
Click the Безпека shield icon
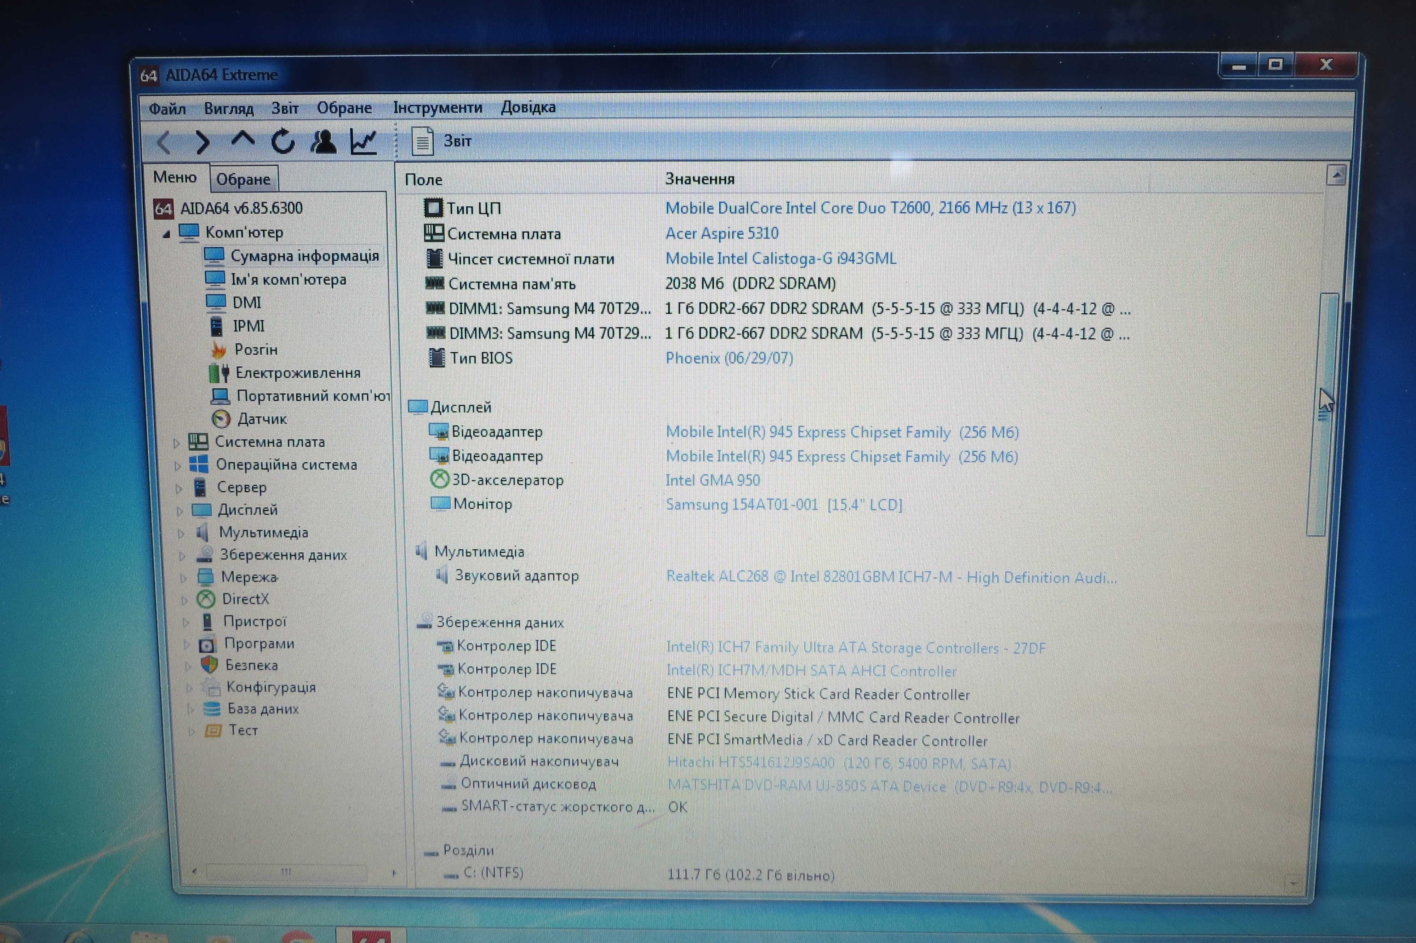pyautogui.click(x=209, y=664)
